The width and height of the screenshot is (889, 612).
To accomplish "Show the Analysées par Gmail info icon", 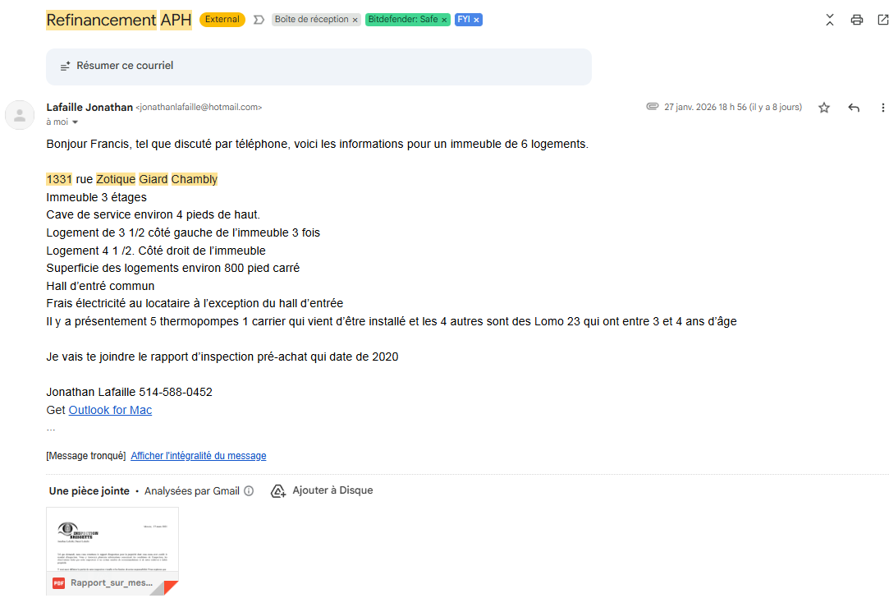I will pyautogui.click(x=249, y=491).
